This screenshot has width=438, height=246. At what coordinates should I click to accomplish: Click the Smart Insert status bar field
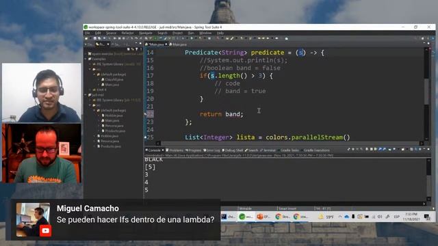[287, 208]
